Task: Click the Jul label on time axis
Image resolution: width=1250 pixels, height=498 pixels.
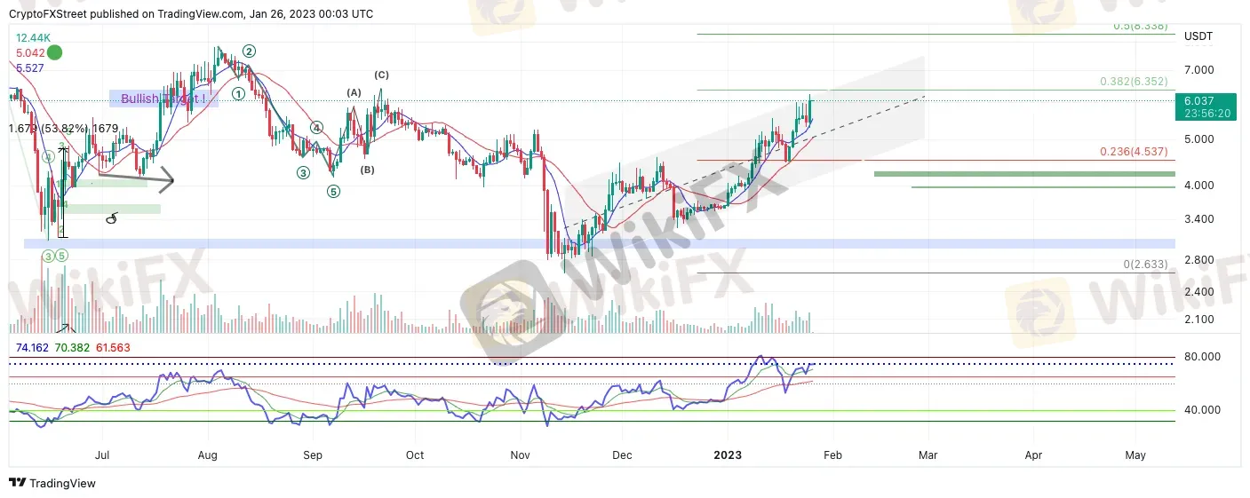Action: pos(101,455)
